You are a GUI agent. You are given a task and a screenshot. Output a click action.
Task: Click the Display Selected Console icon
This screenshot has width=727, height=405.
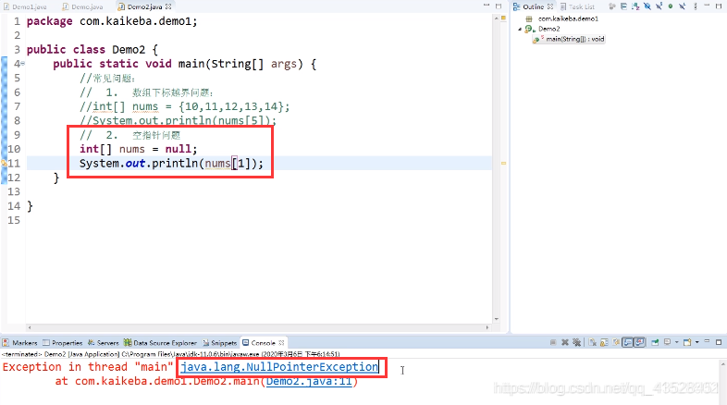(x=667, y=342)
